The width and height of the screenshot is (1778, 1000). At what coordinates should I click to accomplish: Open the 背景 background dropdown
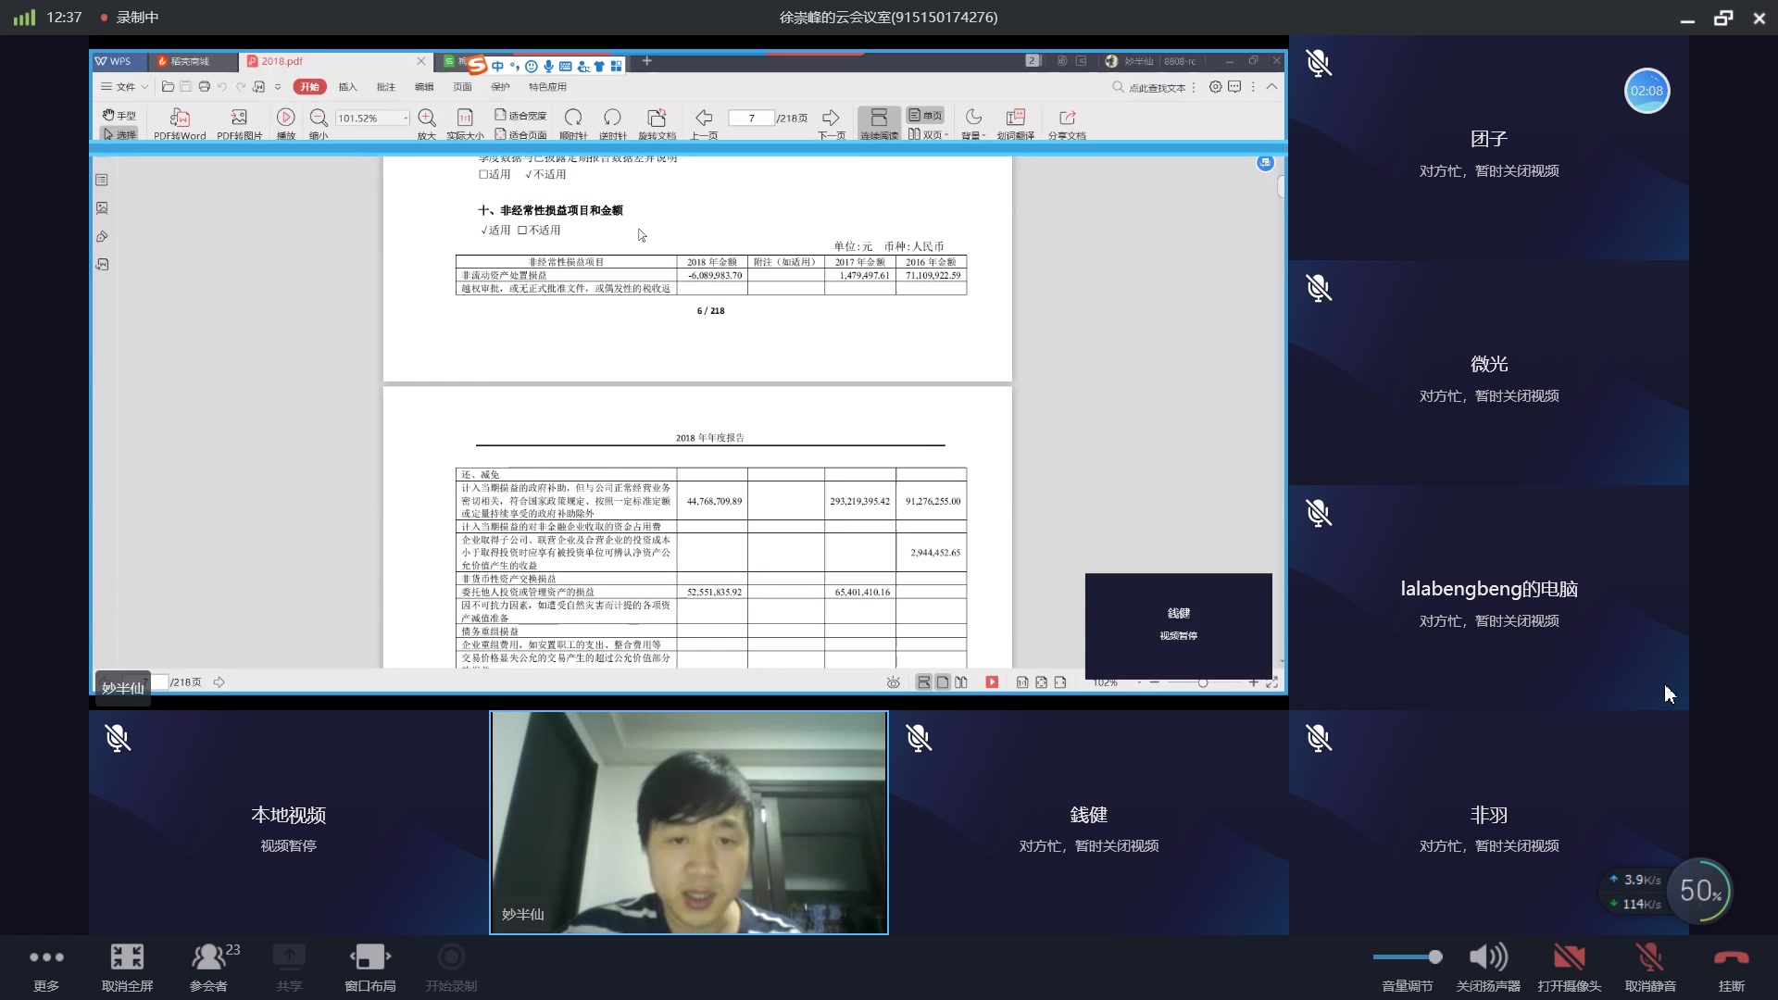click(x=973, y=124)
